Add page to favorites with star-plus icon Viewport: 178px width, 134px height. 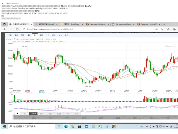162,29
